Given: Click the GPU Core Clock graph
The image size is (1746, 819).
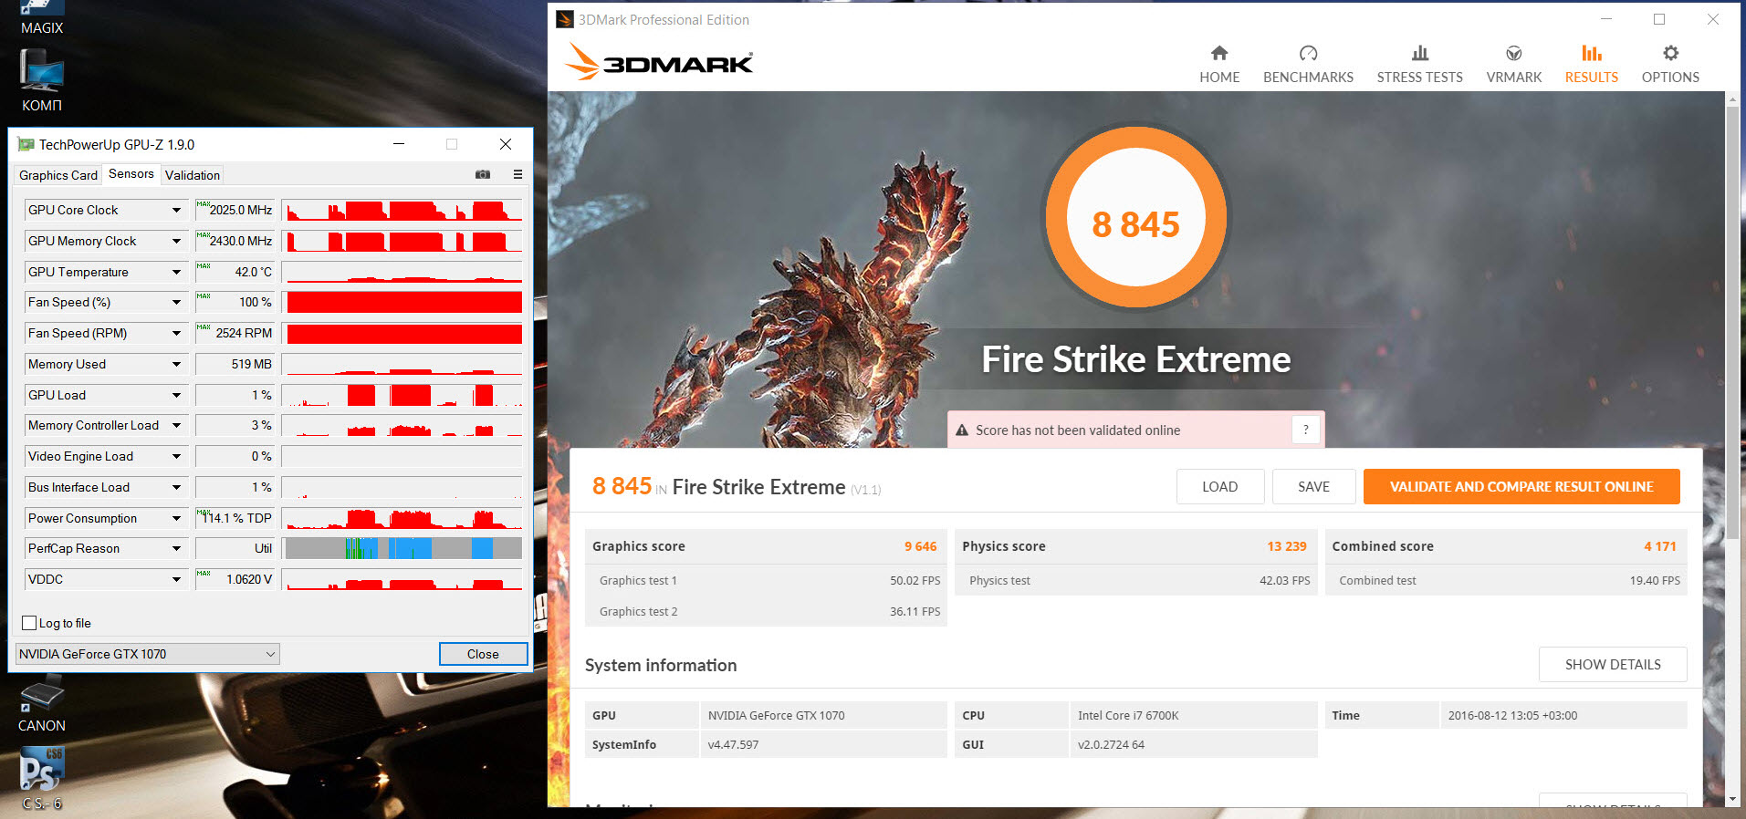Looking at the screenshot, I should click(402, 211).
